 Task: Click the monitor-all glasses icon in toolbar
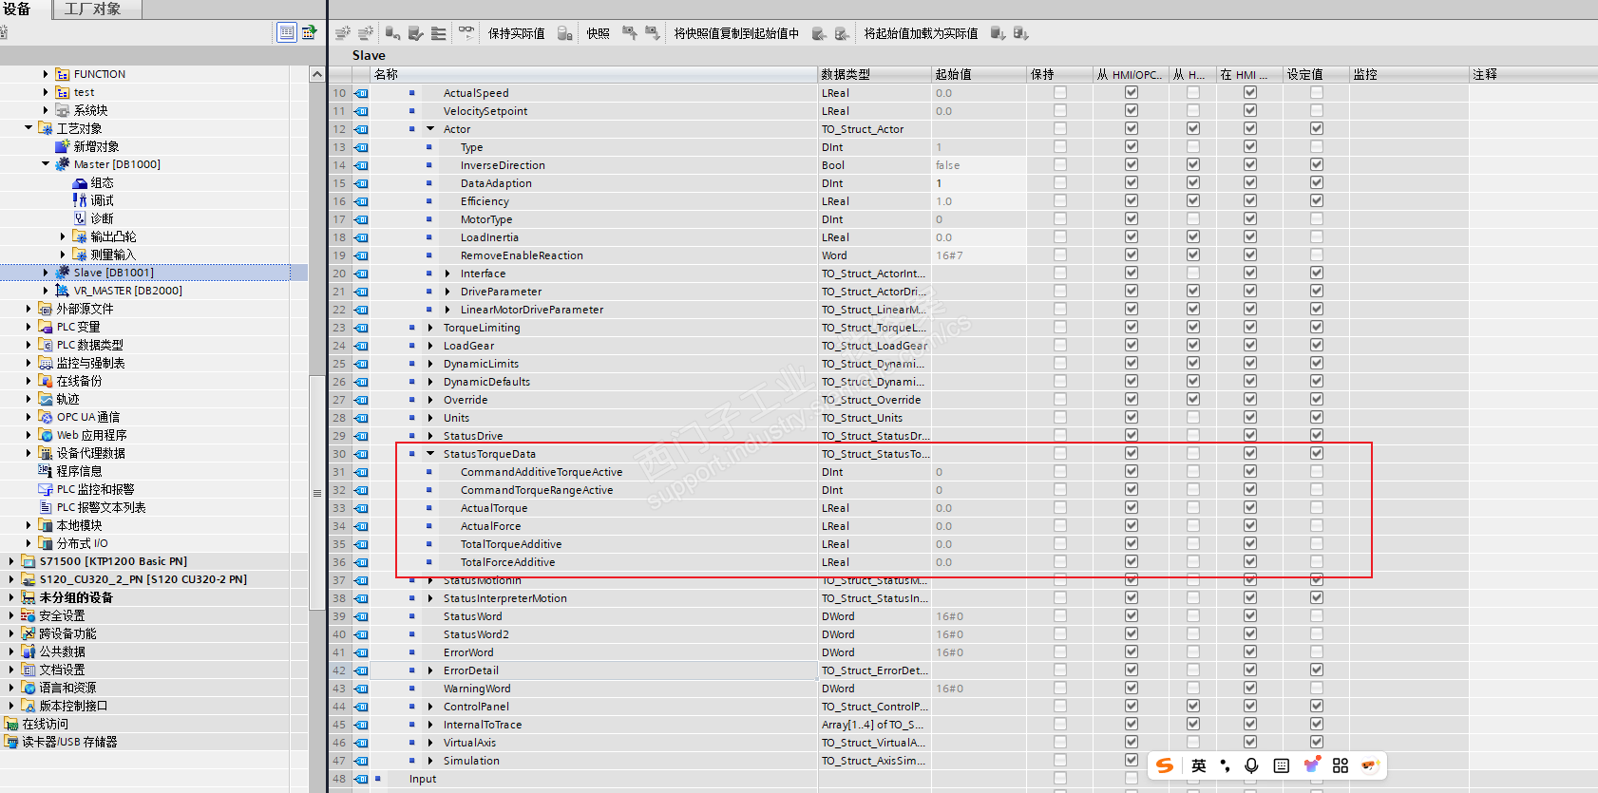(x=466, y=33)
